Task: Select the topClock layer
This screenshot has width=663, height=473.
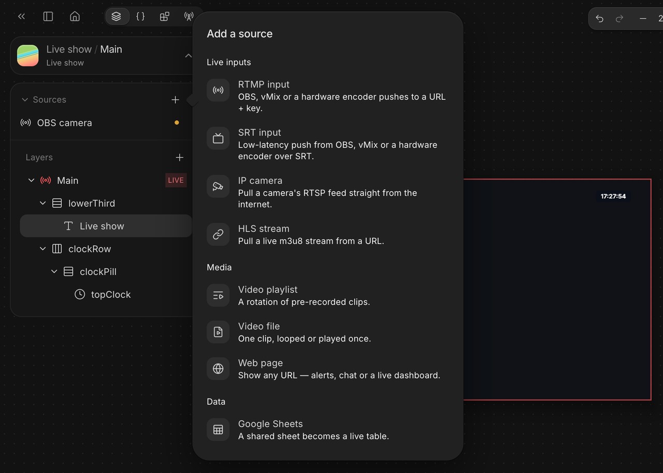Action: (106, 294)
